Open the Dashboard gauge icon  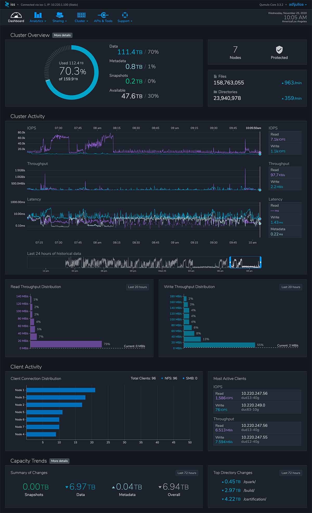16,15
